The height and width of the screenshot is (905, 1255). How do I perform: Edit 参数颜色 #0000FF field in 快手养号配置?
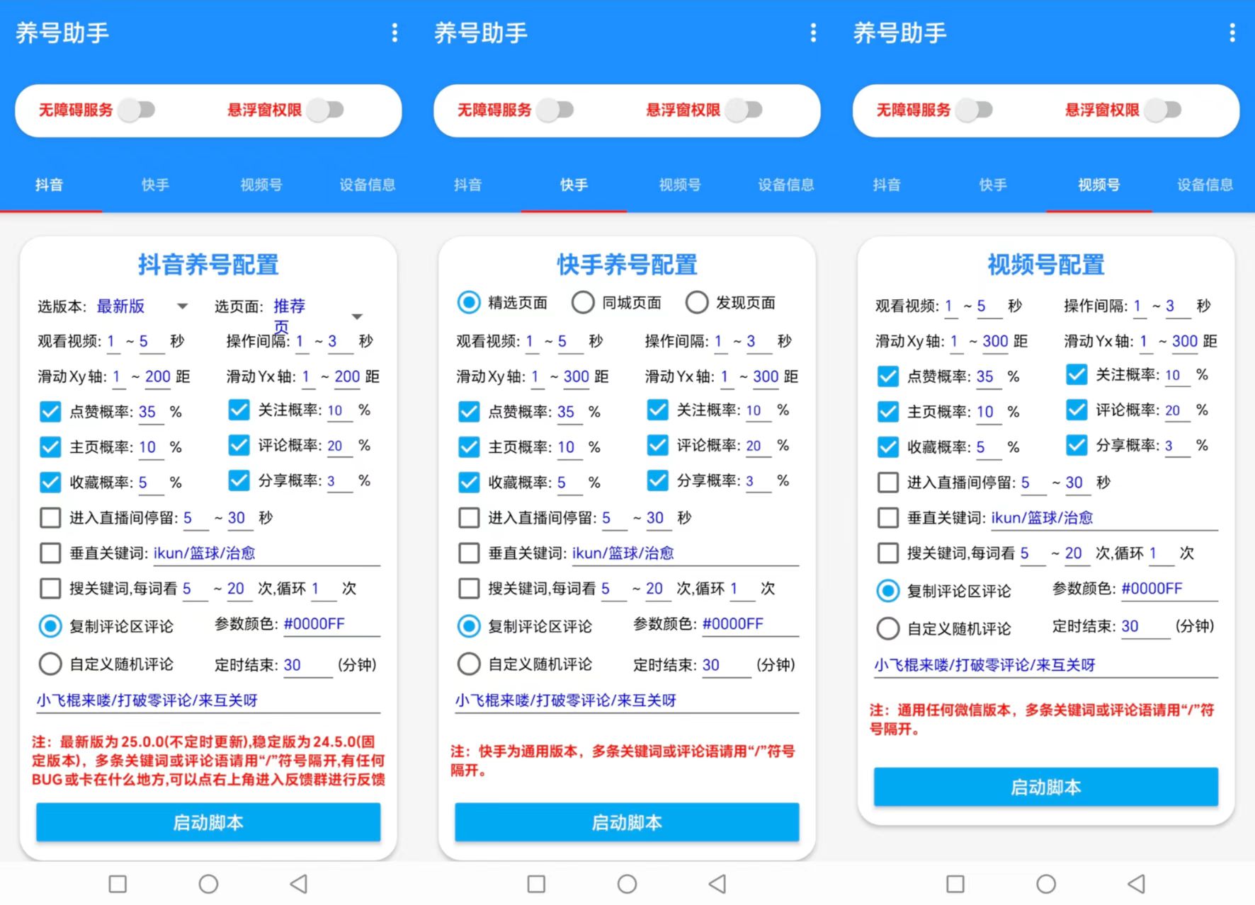click(750, 624)
